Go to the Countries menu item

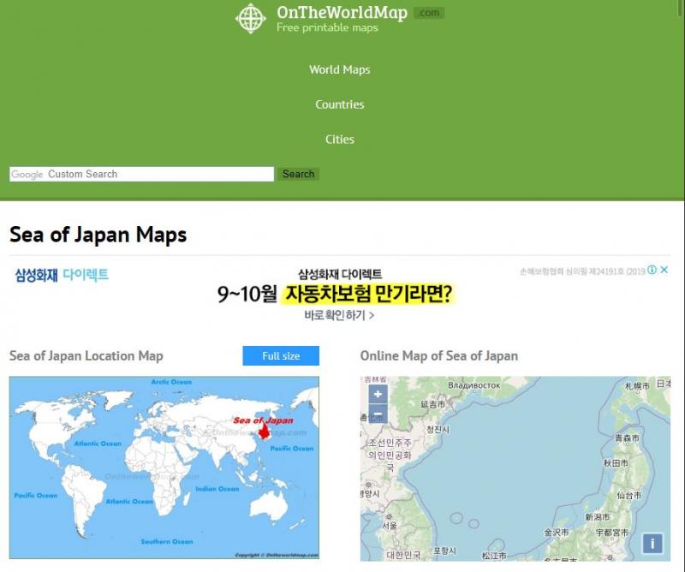[x=340, y=104]
